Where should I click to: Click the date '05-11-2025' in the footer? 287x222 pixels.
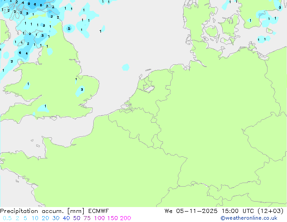[197, 211]
